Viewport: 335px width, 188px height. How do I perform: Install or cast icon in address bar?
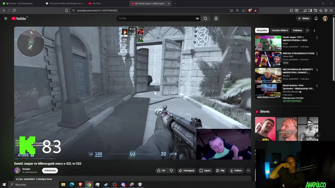(231, 10)
